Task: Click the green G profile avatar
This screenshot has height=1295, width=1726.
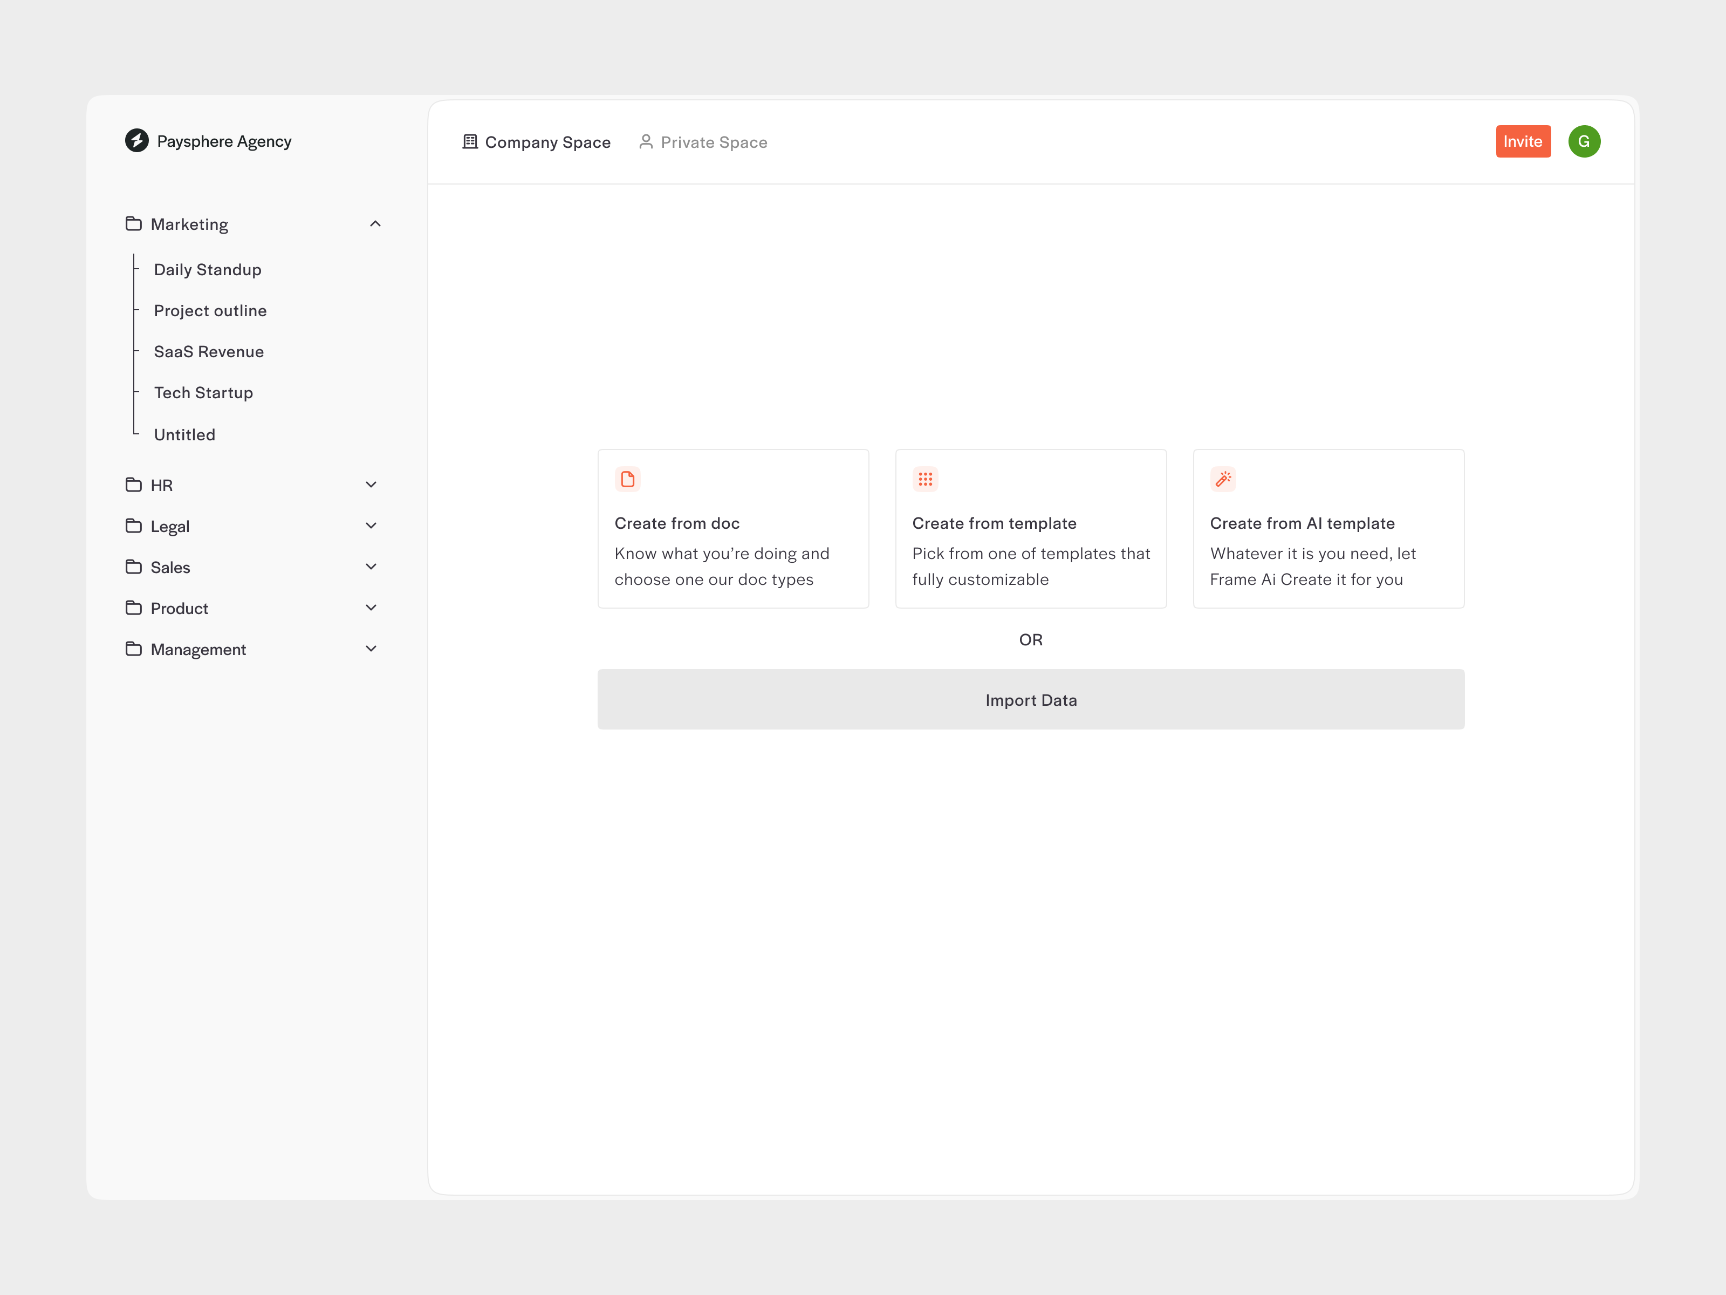Action: (1584, 141)
